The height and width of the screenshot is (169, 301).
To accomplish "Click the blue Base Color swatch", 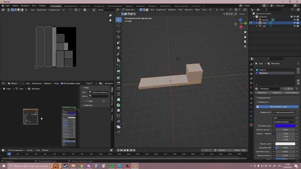I will [285, 126].
